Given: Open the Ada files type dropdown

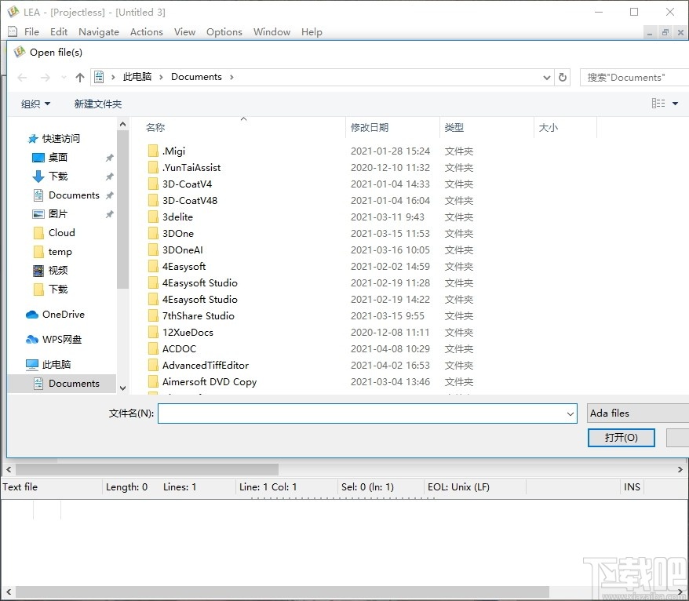Looking at the screenshot, I should point(638,413).
